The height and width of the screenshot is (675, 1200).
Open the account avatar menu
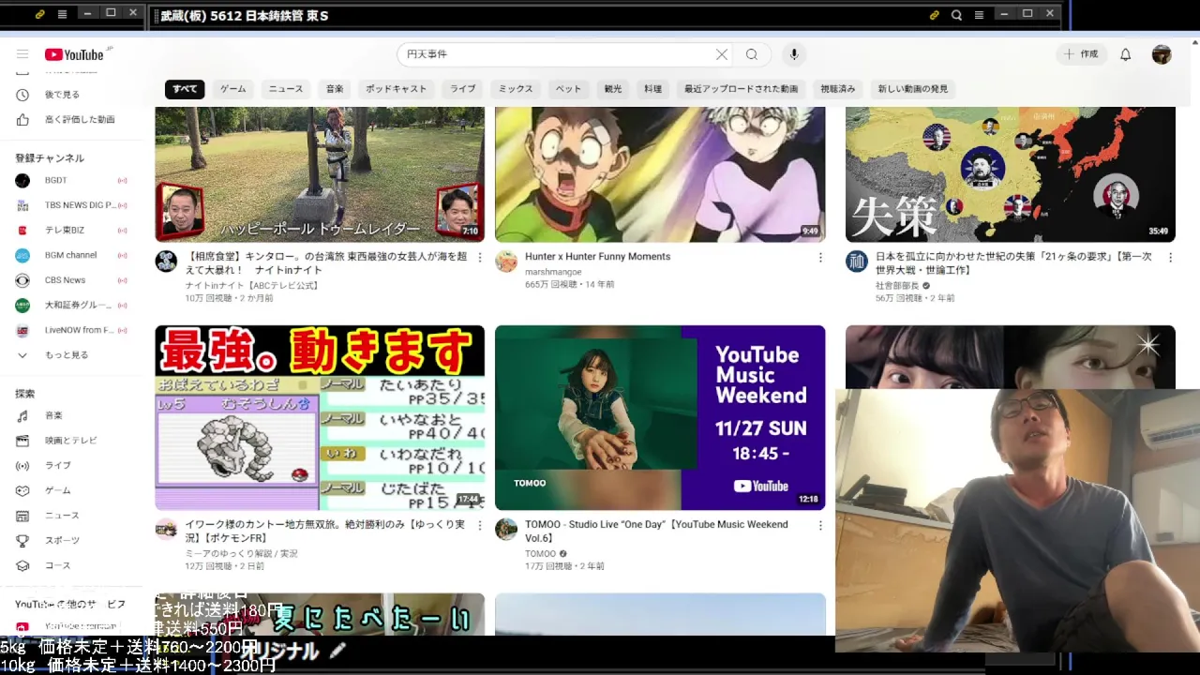pos(1162,54)
